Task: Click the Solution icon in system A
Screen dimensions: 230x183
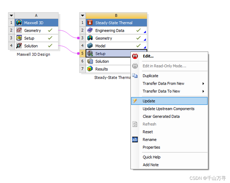Action: 19,46
